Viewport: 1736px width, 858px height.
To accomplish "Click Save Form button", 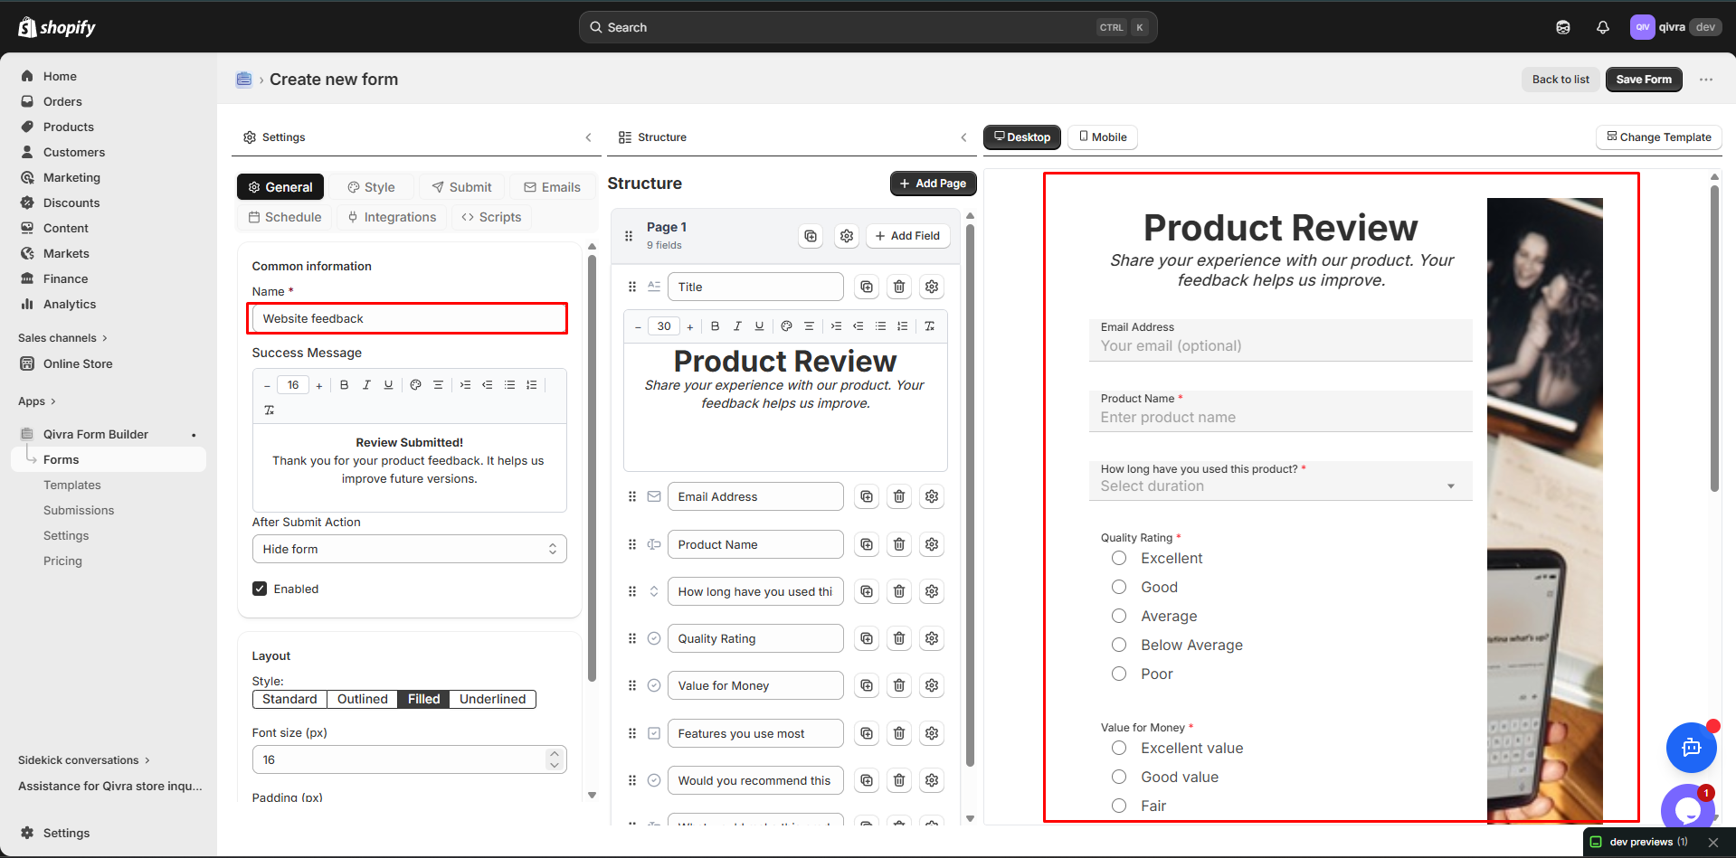I will tap(1644, 80).
